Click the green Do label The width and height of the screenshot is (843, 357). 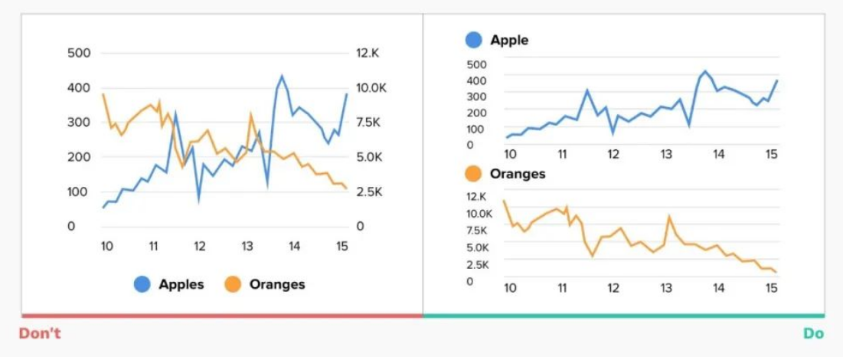812,333
